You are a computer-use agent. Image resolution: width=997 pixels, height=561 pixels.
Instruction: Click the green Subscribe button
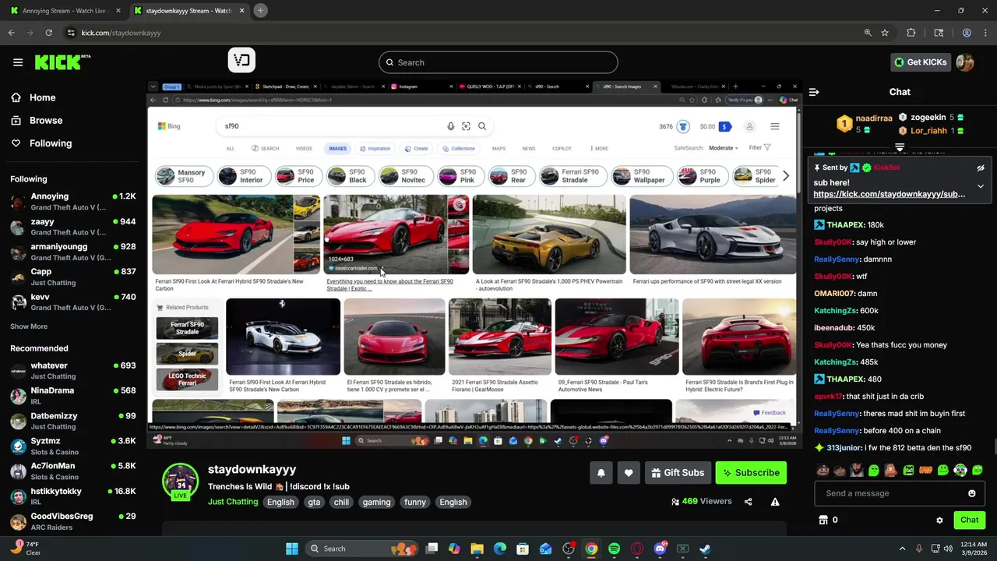click(x=751, y=473)
